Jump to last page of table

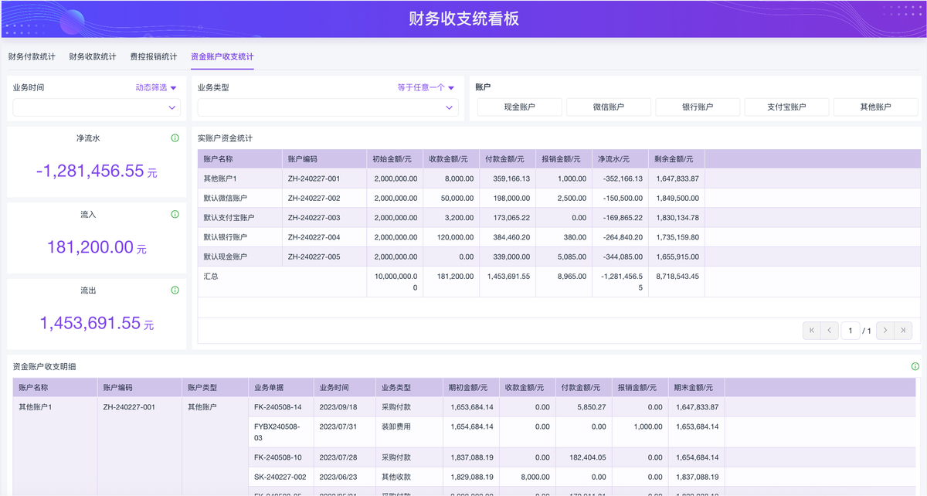point(903,331)
